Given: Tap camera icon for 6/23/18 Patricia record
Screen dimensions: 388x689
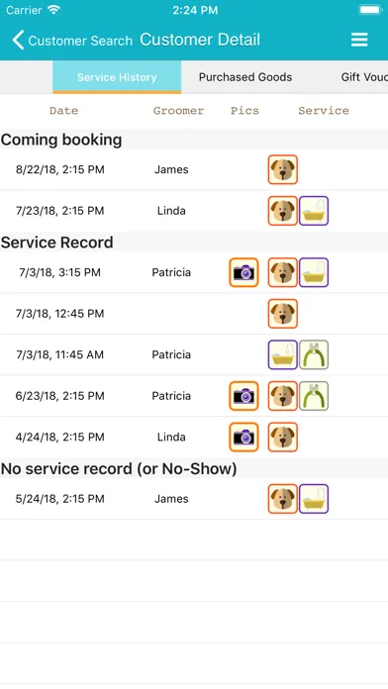Looking at the screenshot, I should 243,396.
